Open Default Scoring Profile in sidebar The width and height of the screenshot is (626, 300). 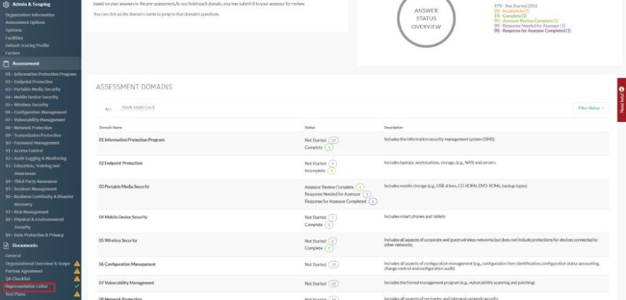[27, 46]
